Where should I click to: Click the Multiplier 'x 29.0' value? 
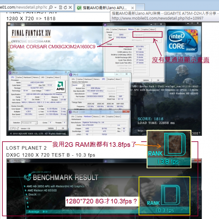[x=28, y=112]
